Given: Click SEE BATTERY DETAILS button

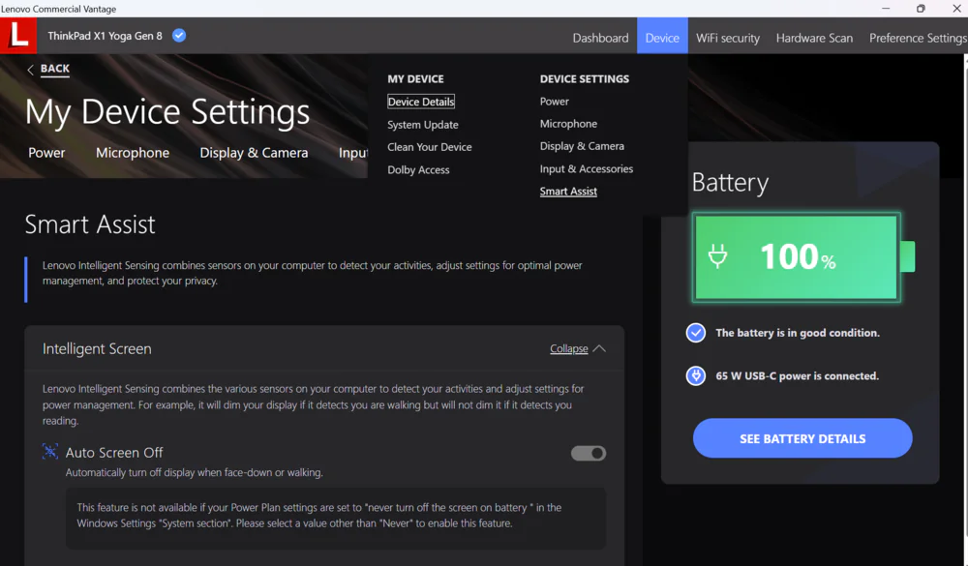Looking at the screenshot, I should (x=802, y=438).
